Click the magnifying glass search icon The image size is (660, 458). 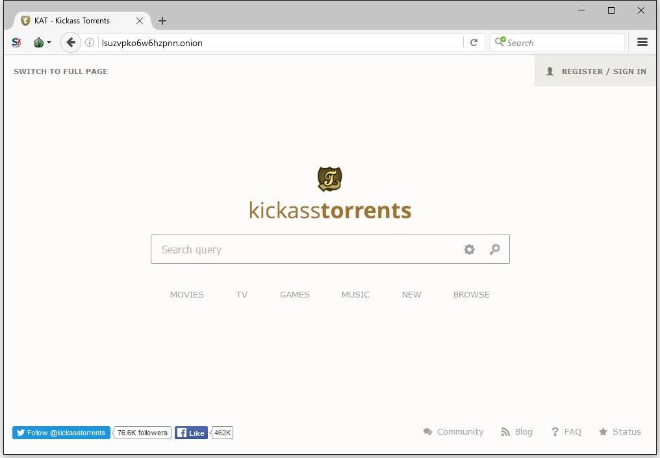pyautogui.click(x=494, y=249)
